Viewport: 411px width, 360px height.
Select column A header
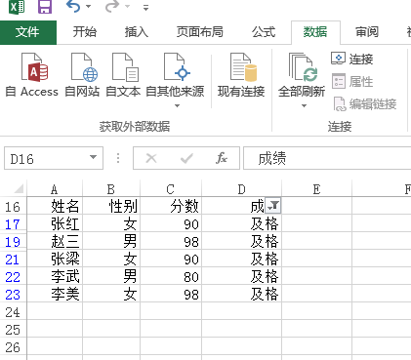click(x=55, y=189)
